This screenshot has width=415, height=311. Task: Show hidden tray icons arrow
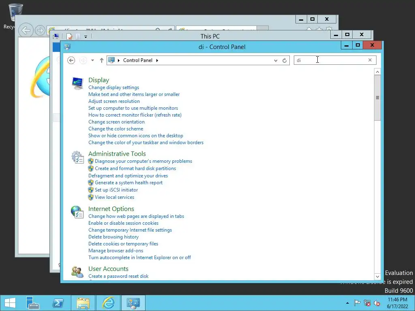click(x=347, y=303)
